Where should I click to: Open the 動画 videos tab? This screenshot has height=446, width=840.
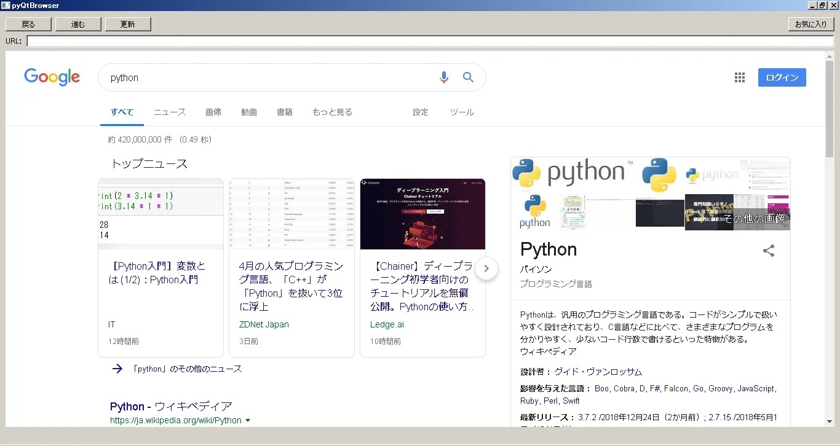[x=249, y=112]
